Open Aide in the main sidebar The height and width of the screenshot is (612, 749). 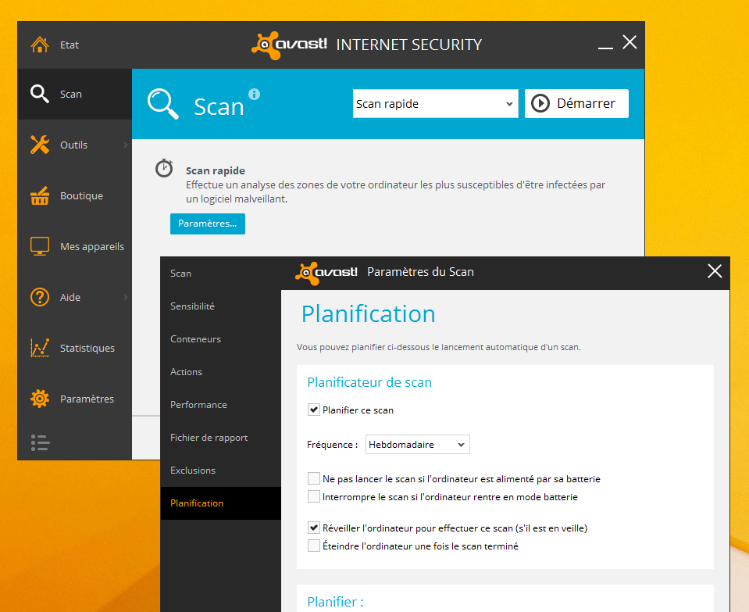[74, 297]
